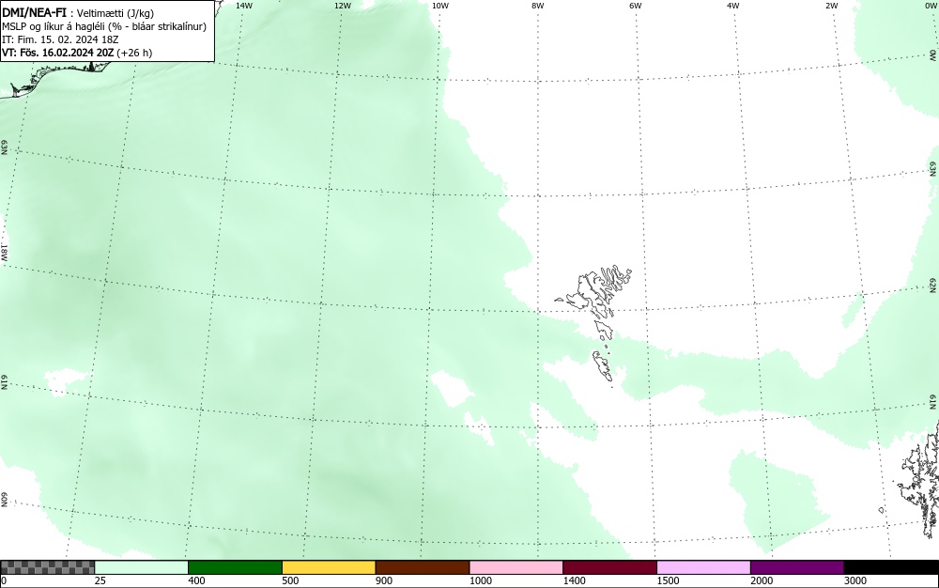Click the rotated 18W edge label
Image resolution: width=939 pixels, height=588 pixels.
[x=4, y=252]
